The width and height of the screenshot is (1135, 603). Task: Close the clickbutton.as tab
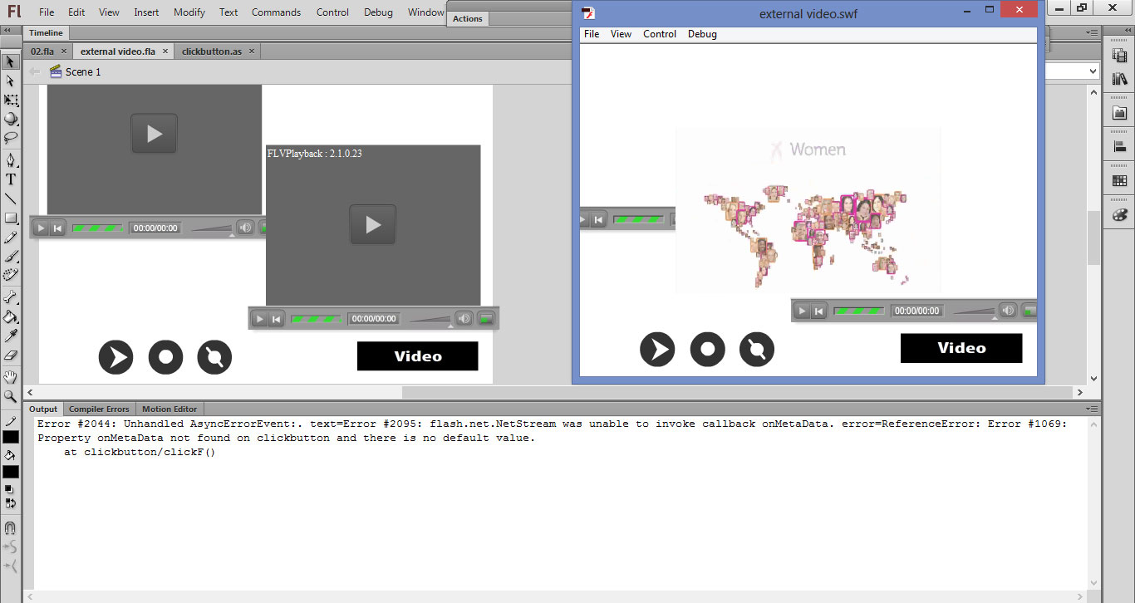[252, 51]
